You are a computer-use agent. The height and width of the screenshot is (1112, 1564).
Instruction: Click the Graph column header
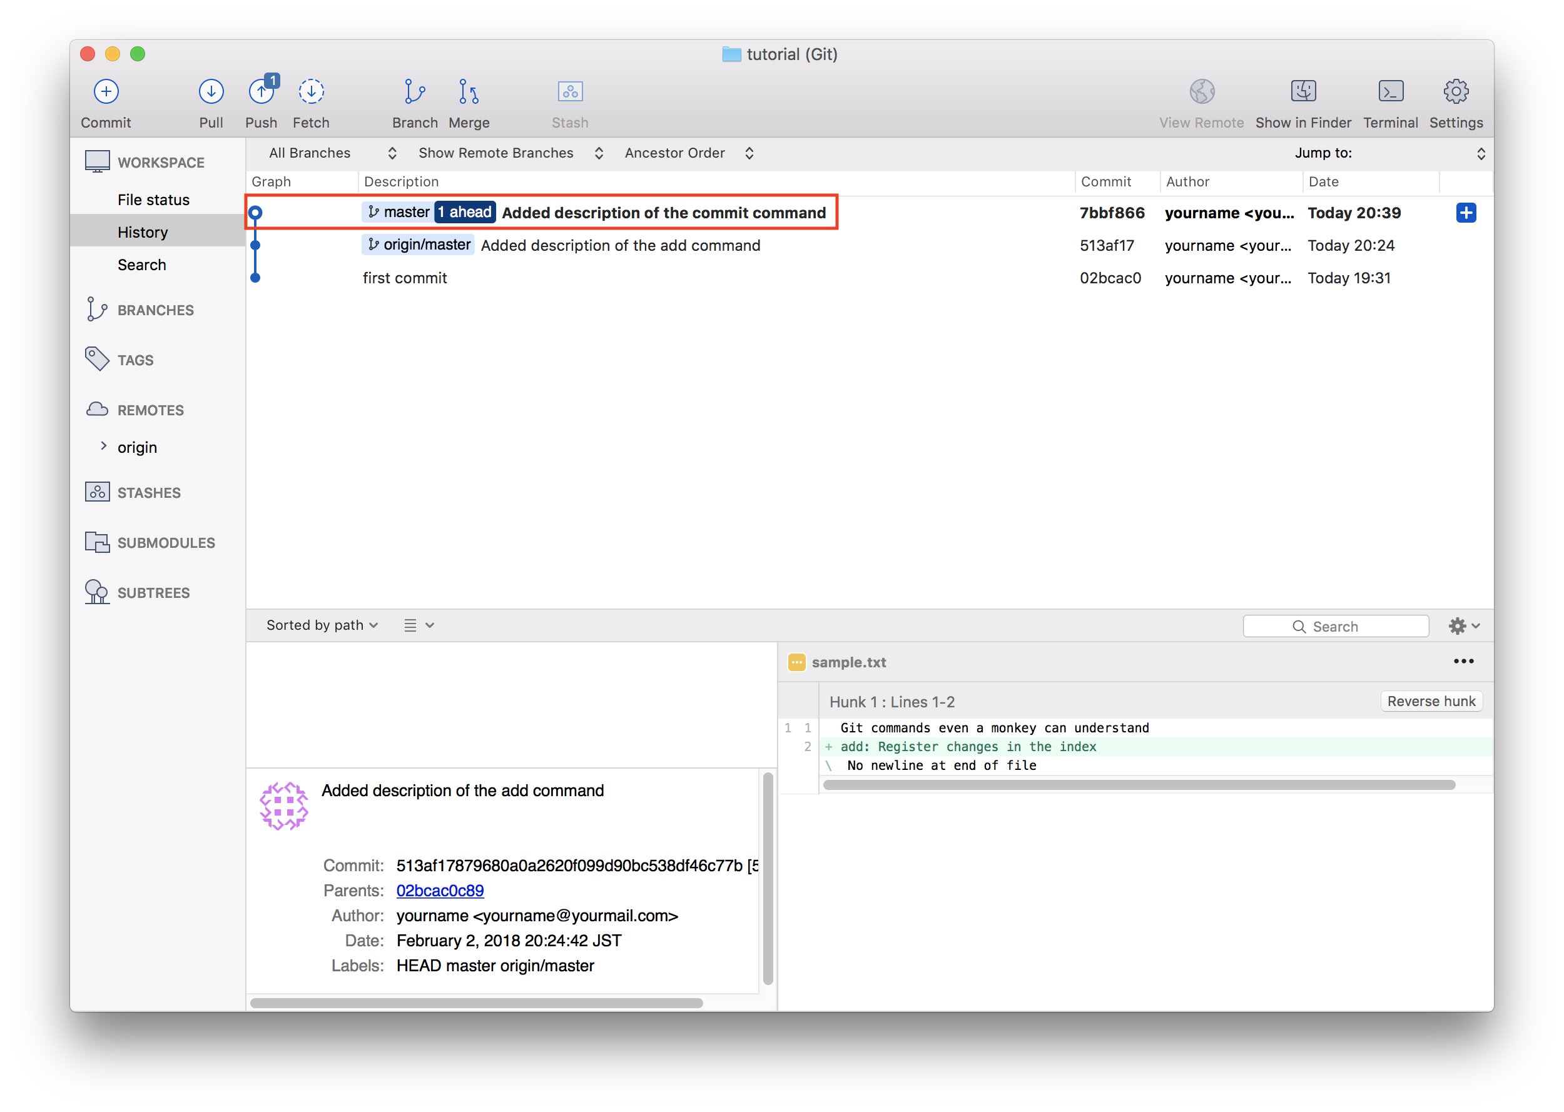point(303,181)
